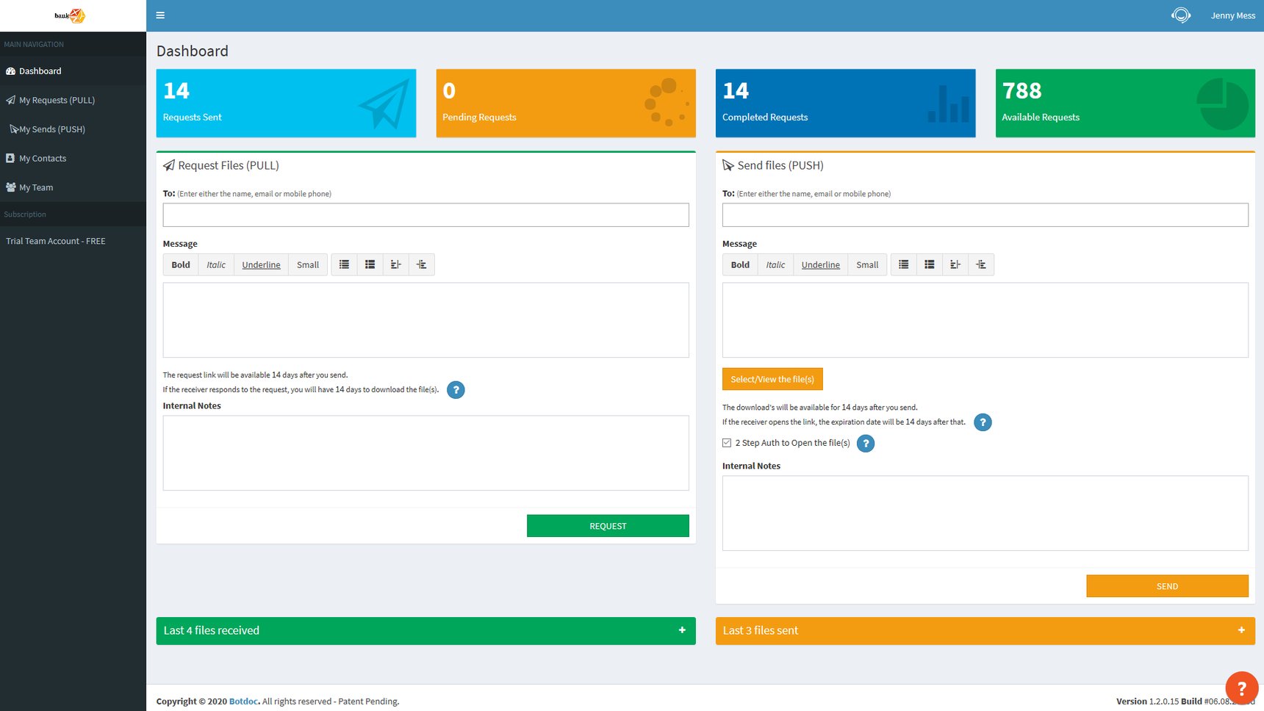Click the My Requests paper plane icon

click(x=10, y=100)
